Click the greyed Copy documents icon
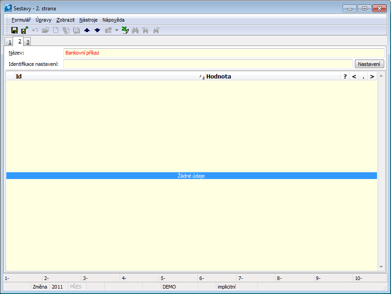 (66, 30)
